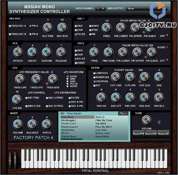This screenshot has width=178, height=175.
Task: Click the Reset PW button
Action: [x=139, y=134]
